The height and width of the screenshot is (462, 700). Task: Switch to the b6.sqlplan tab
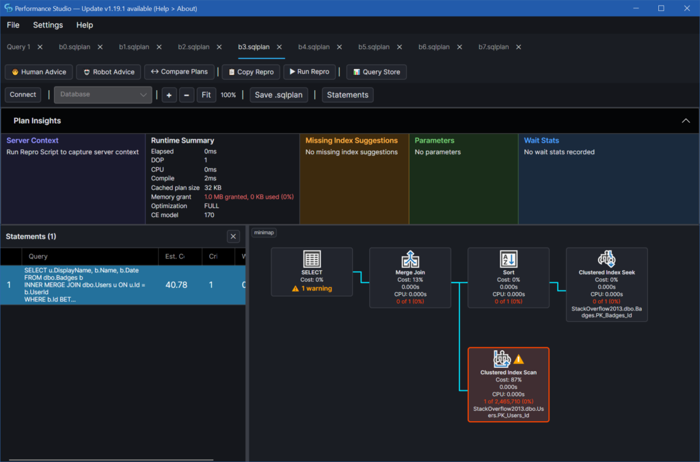coord(434,47)
